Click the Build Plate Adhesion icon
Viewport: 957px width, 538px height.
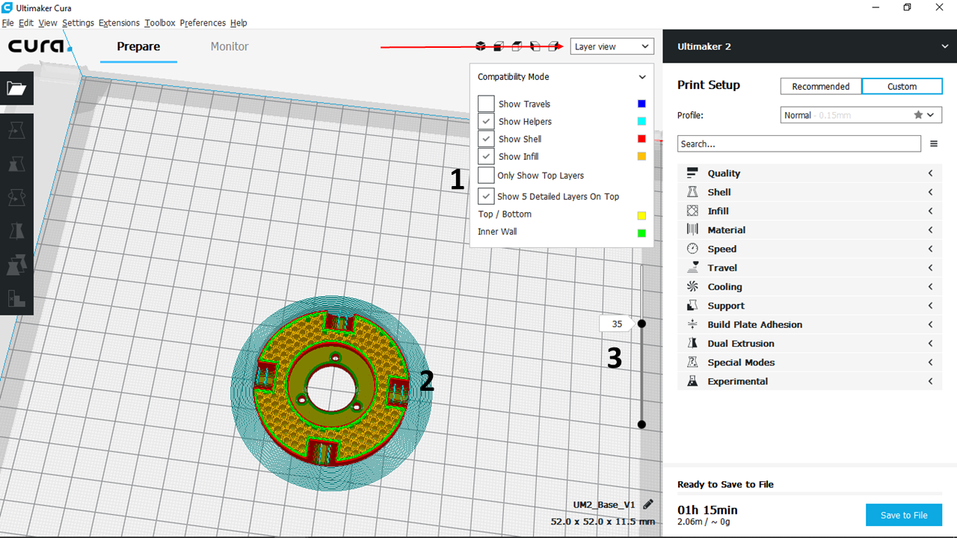tap(692, 324)
